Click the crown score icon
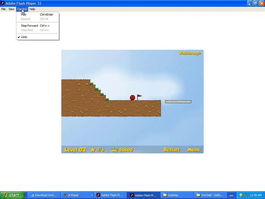265x199 pixels. (x=114, y=150)
